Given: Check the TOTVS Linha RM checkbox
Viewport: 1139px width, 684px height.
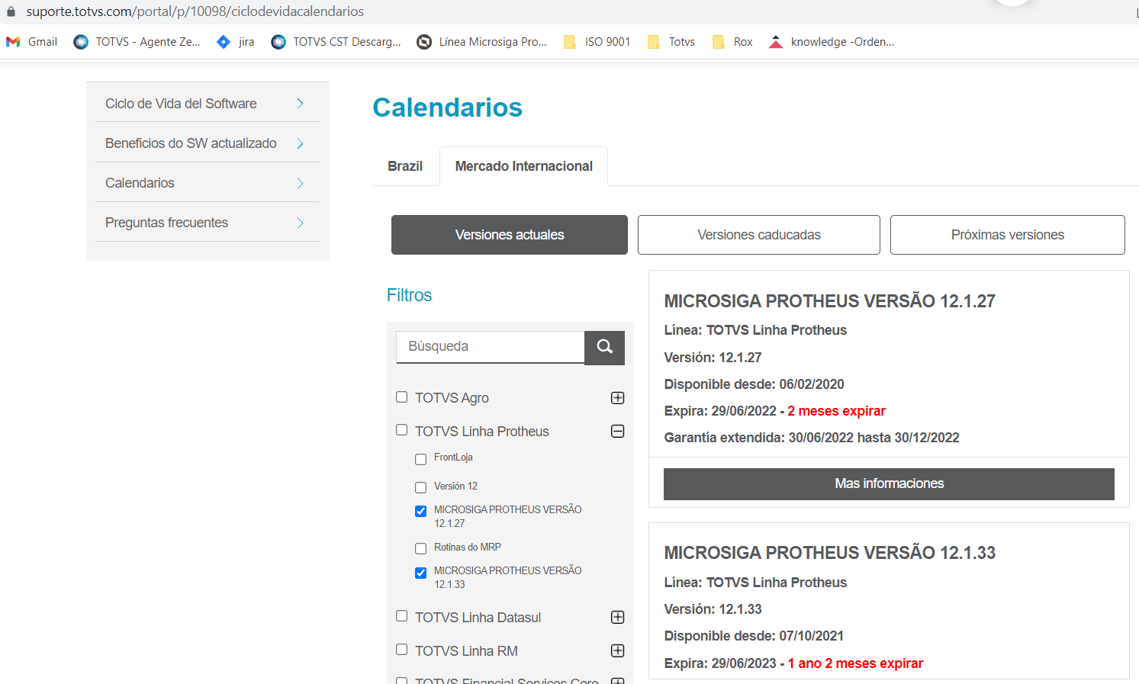Looking at the screenshot, I should (x=402, y=650).
